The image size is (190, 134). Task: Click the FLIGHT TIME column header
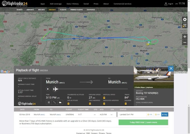click(x=83, y=109)
